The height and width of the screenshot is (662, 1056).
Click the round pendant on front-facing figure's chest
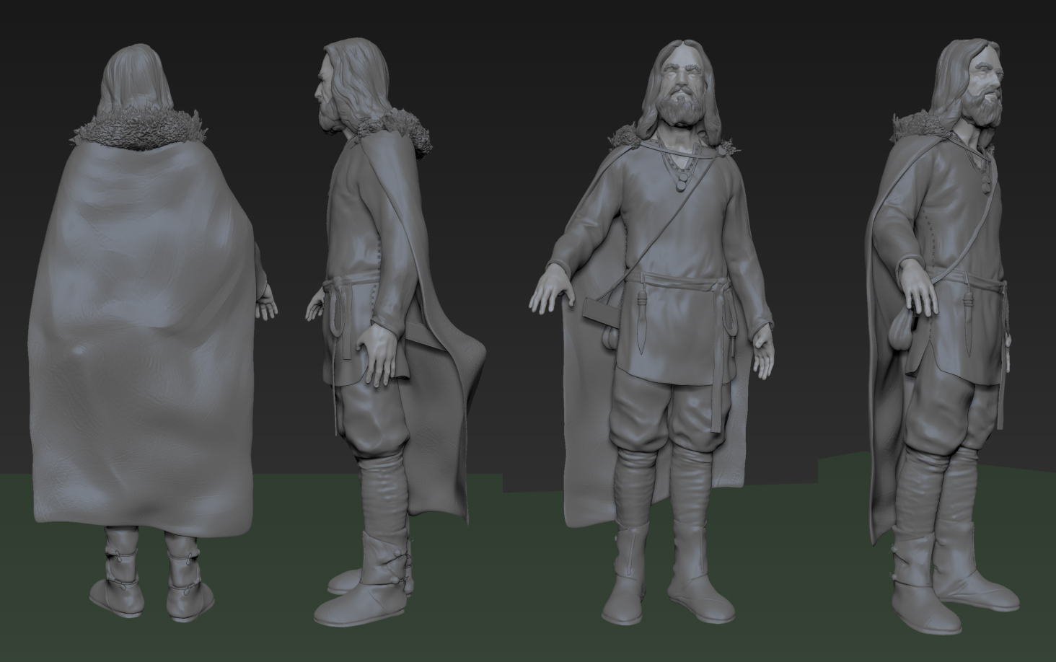pos(681,187)
